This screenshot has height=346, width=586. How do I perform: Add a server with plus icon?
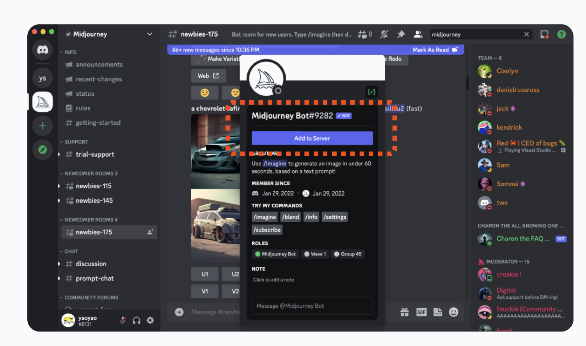[x=43, y=126]
